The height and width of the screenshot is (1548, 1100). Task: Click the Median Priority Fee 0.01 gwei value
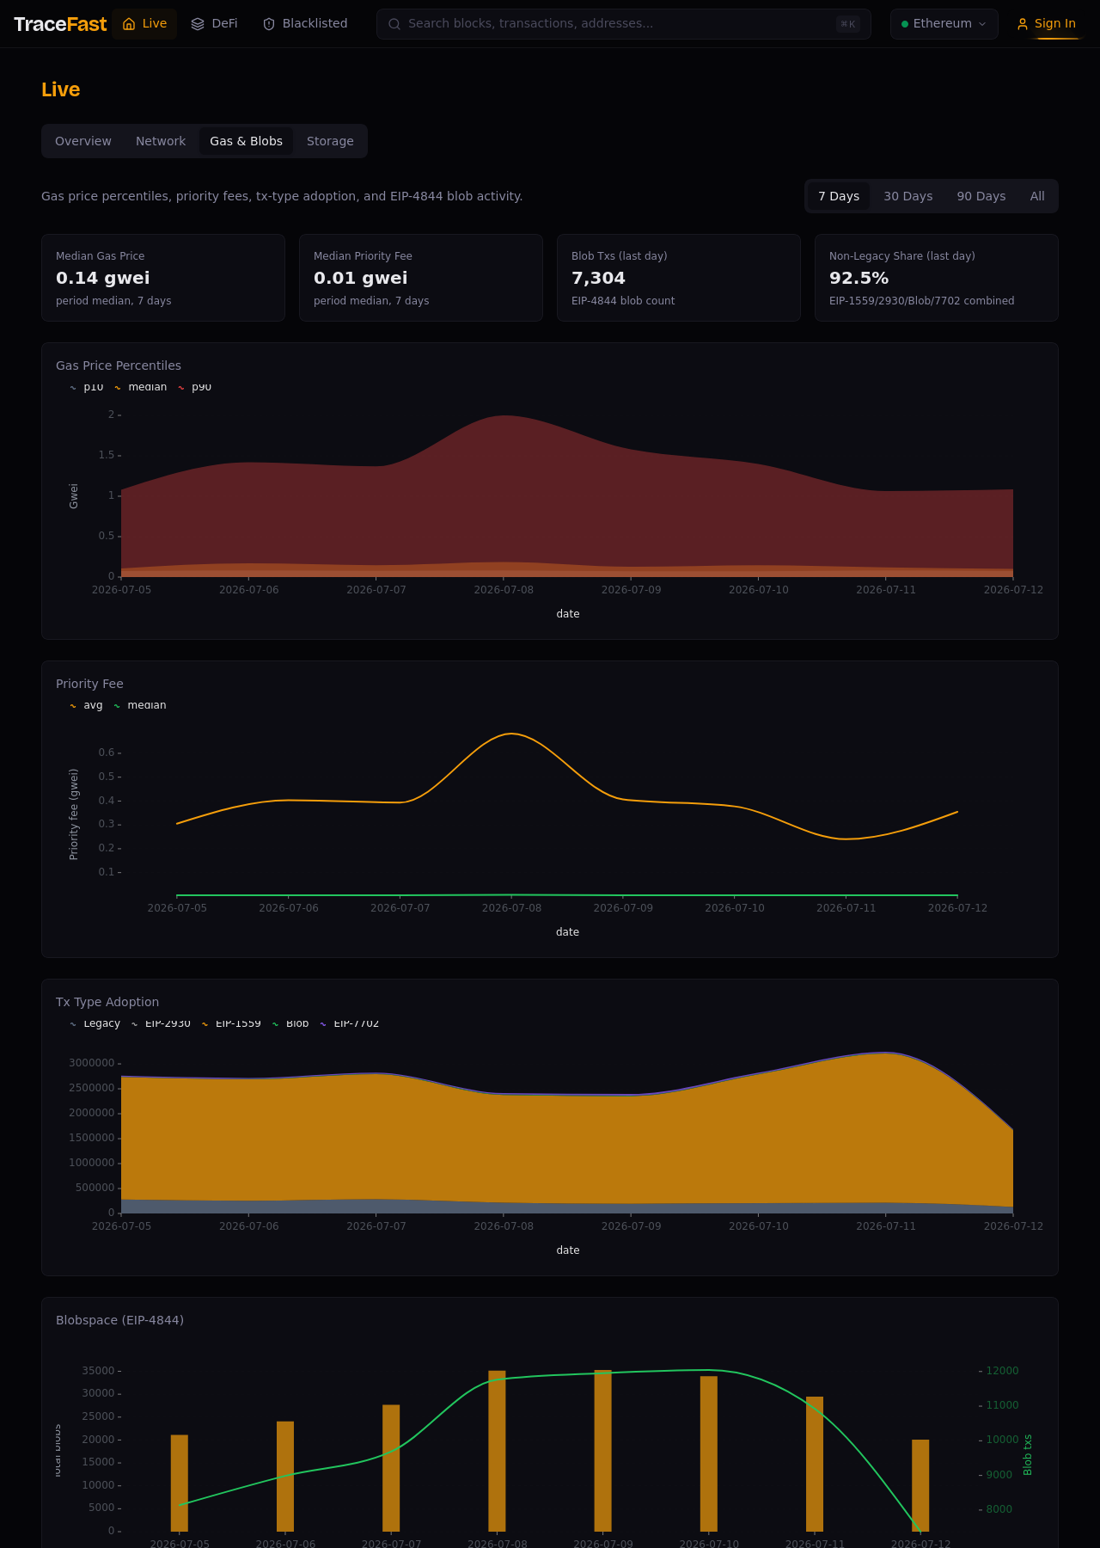pos(361,278)
